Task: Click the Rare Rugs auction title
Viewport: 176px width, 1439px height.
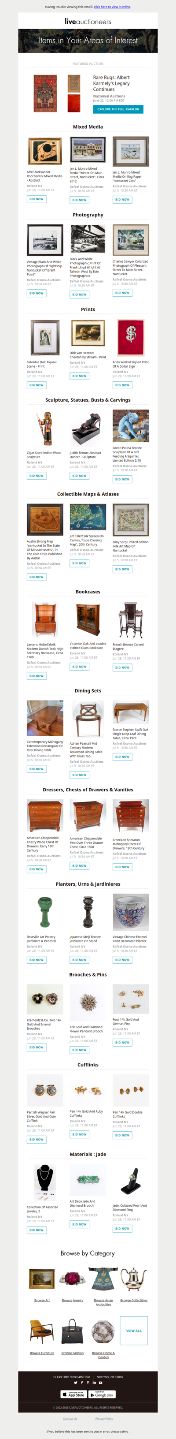Action: 111,83
